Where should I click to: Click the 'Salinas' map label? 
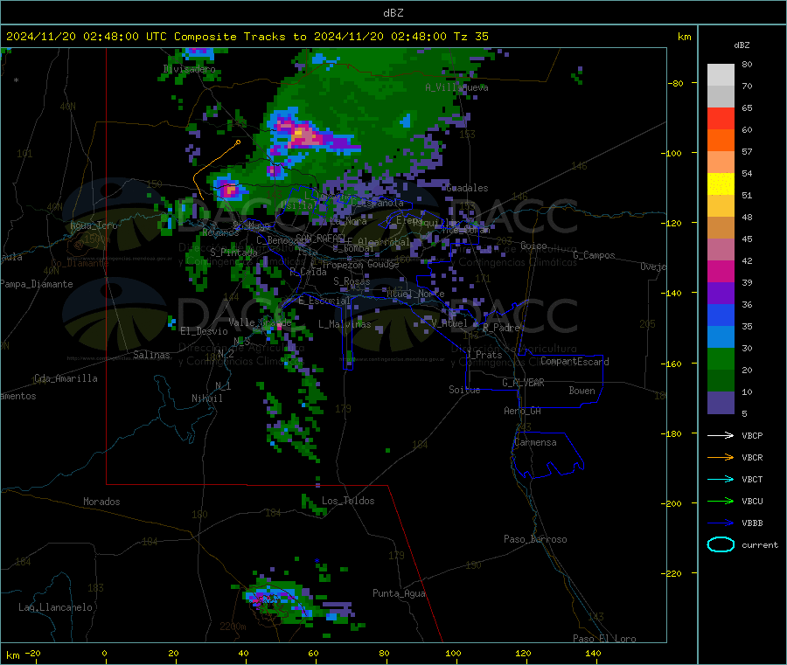(x=151, y=355)
